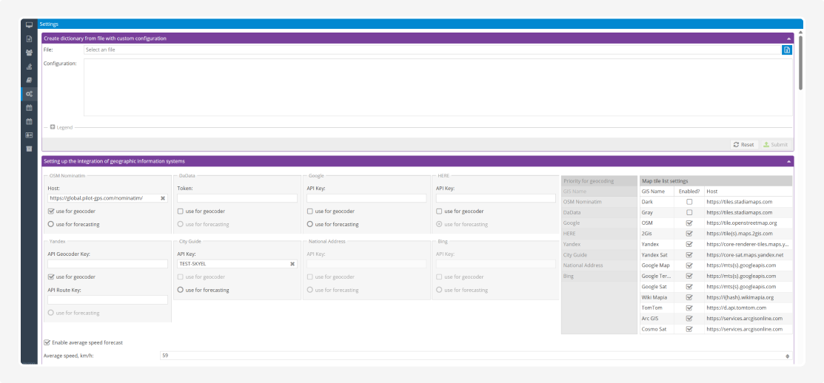Open the monitor icon in sidebar

pyautogui.click(x=29, y=24)
